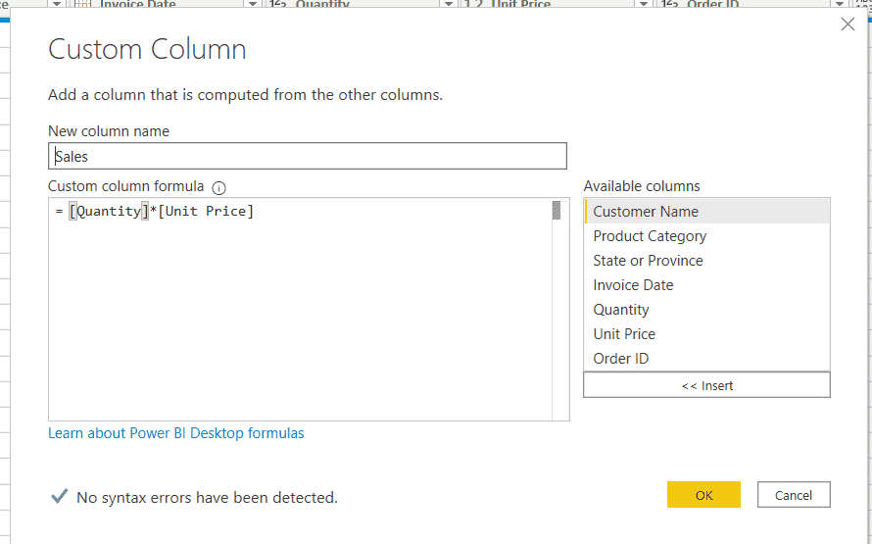The image size is (872, 544).
Task: Click the syntax check checkmark icon
Action: click(60, 496)
